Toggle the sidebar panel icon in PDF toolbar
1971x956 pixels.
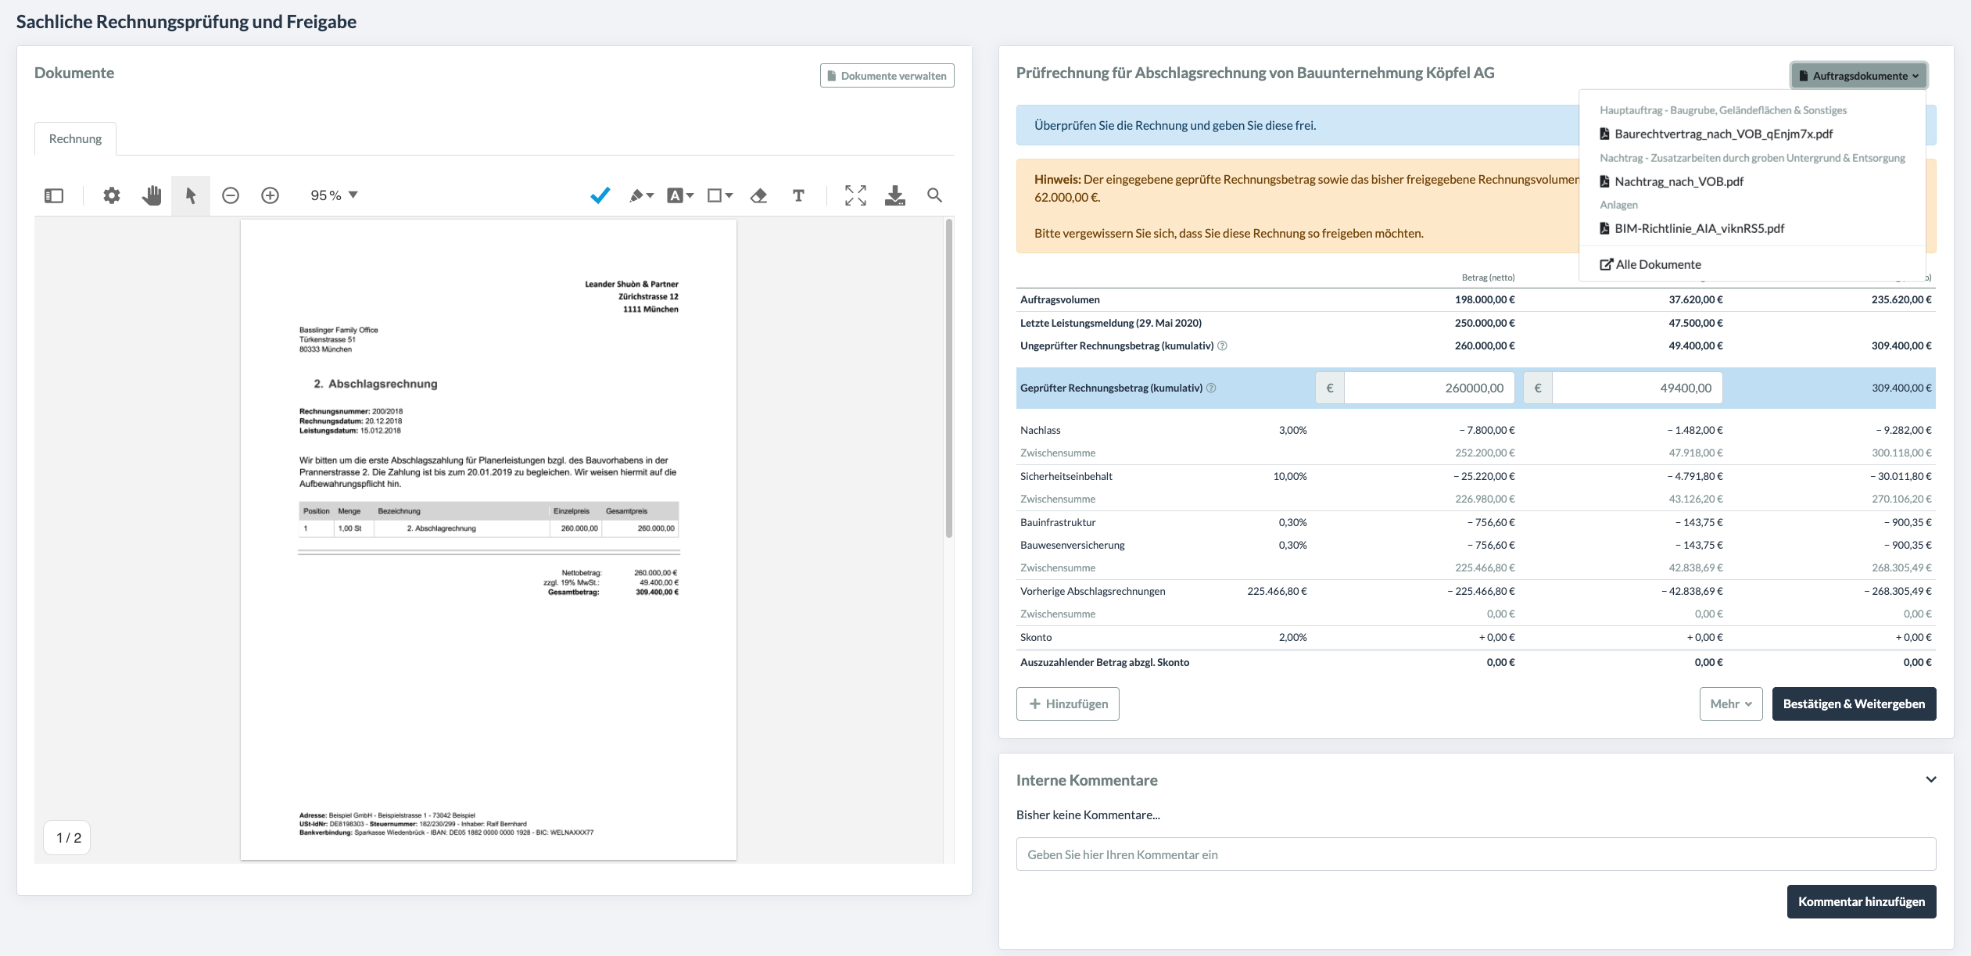click(54, 195)
